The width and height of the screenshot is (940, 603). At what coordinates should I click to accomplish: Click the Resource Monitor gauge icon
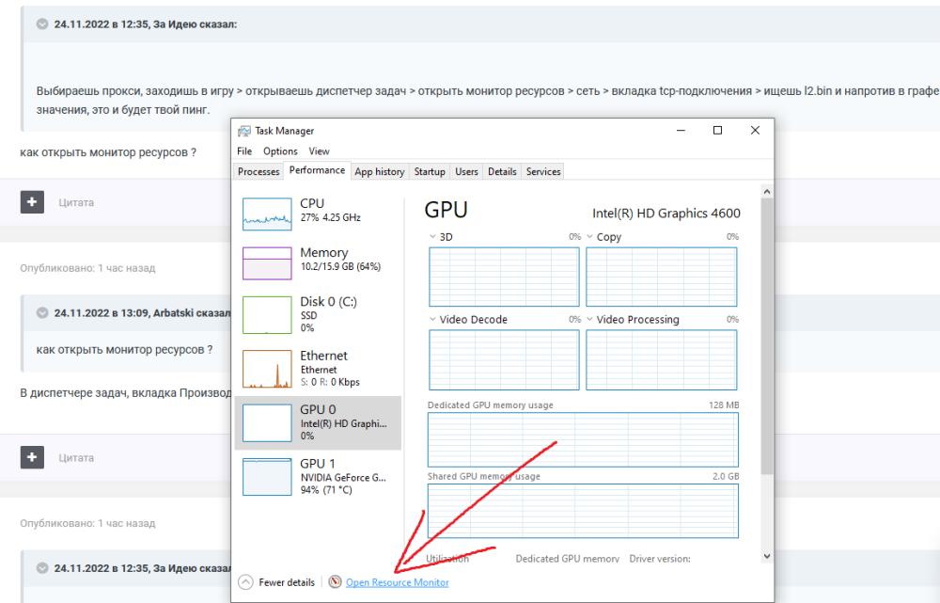(336, 582)
